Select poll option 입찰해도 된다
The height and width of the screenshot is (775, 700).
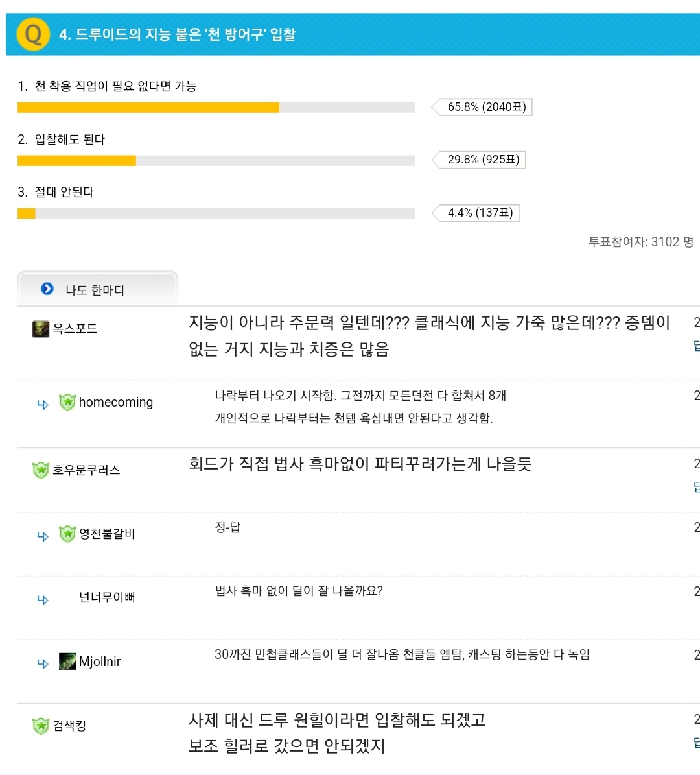click(x=69, y=139)
